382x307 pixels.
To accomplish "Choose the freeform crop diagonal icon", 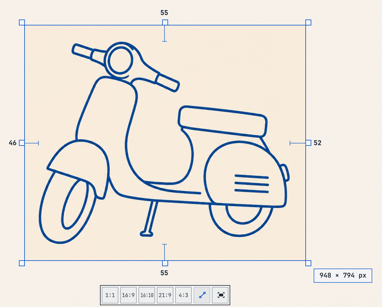I will point(202,295).
